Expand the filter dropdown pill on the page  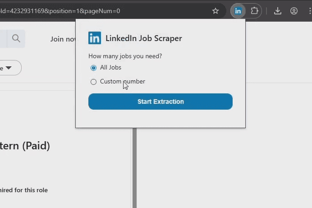pyautogui.click(x=9, y=68)
